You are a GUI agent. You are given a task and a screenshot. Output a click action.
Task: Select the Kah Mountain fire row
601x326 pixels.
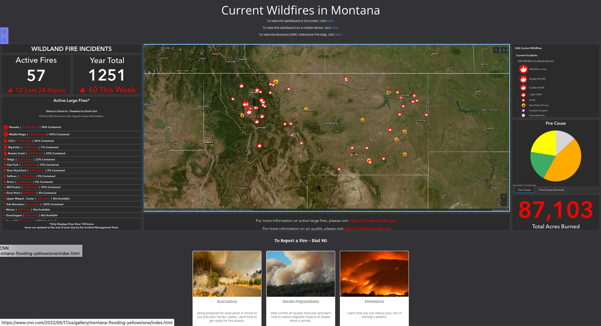71,204
